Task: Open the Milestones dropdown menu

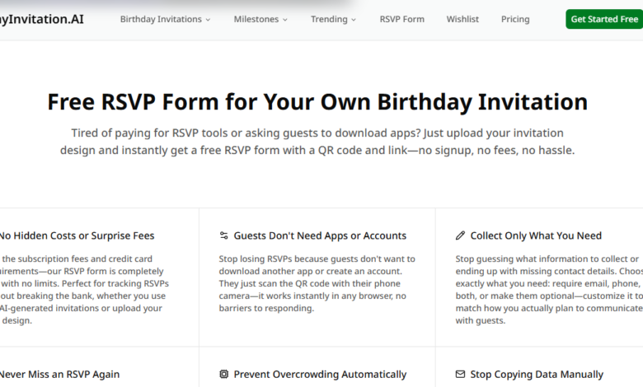Action: coord(260,19)
